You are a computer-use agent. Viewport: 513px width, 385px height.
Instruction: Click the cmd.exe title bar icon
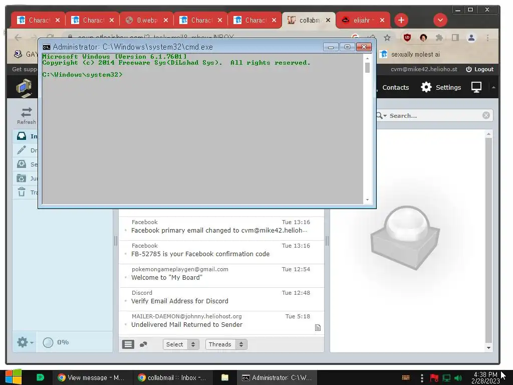pyautogui.click(x=47, y=47)
